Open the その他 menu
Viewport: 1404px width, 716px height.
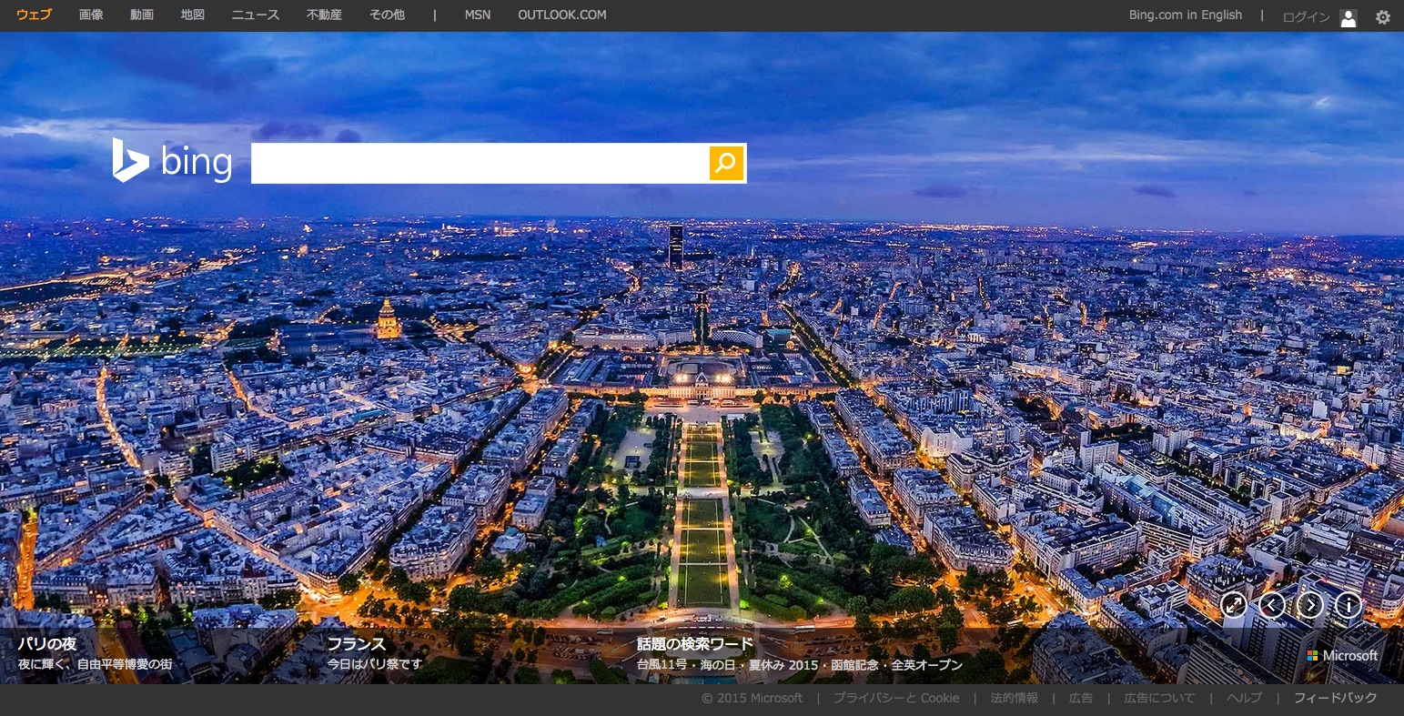click(x=387, y=15)
